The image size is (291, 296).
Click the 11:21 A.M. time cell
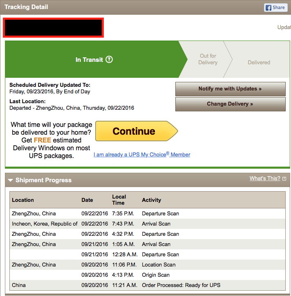[125, 285]
